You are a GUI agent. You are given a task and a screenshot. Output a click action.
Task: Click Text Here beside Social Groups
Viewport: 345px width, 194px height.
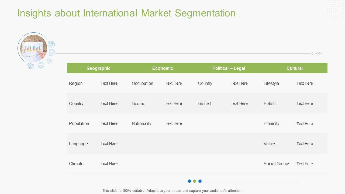click(305, 164)
